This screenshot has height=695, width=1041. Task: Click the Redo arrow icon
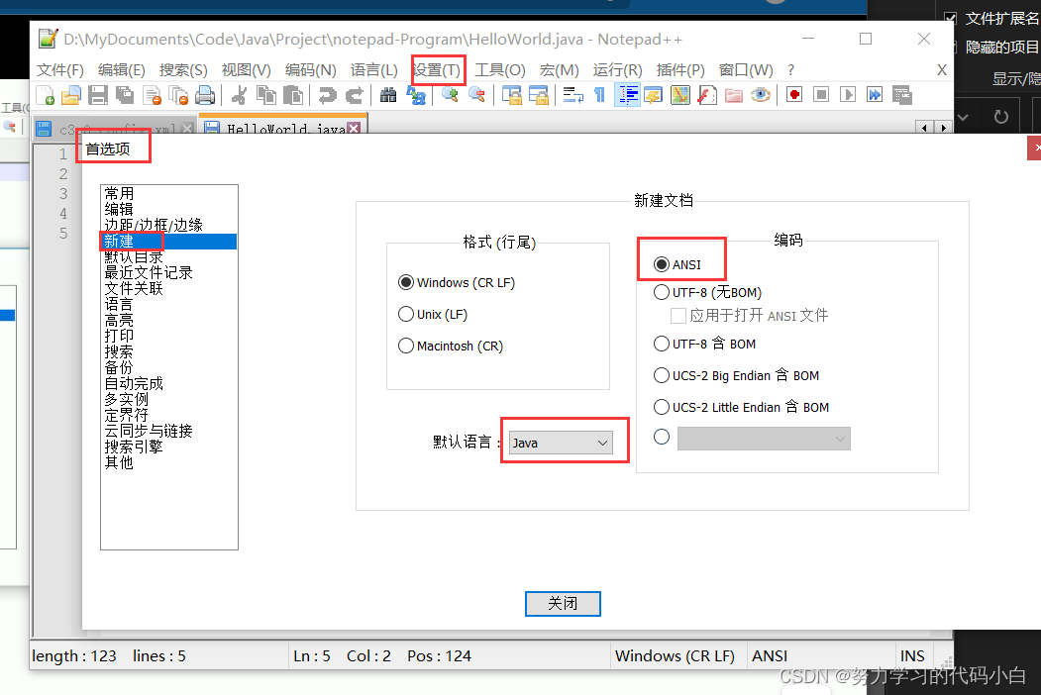point(355,96)
